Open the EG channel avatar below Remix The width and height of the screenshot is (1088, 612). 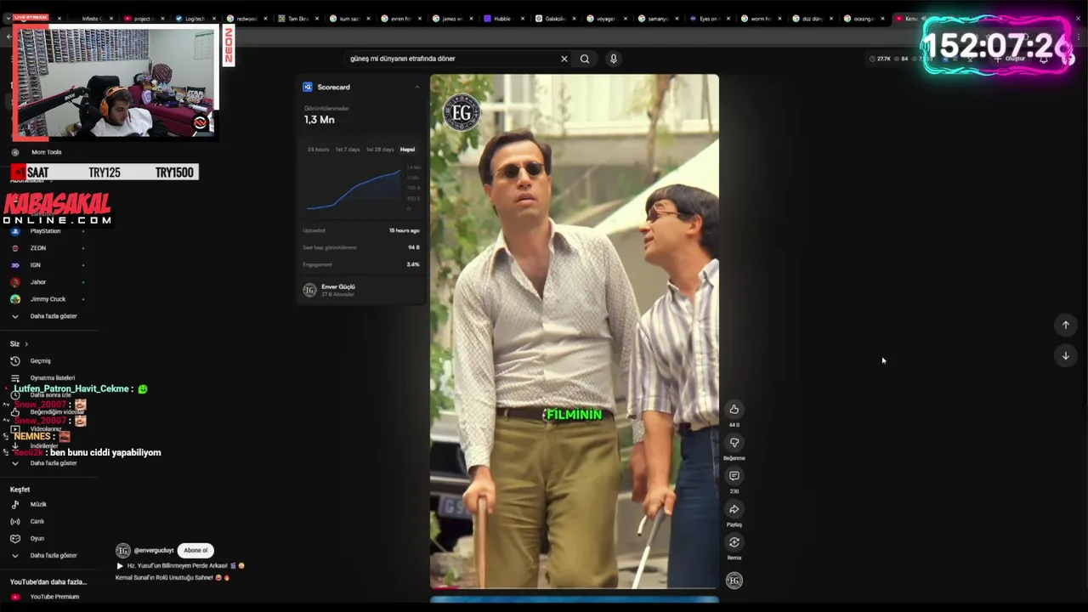coord(734,581)
